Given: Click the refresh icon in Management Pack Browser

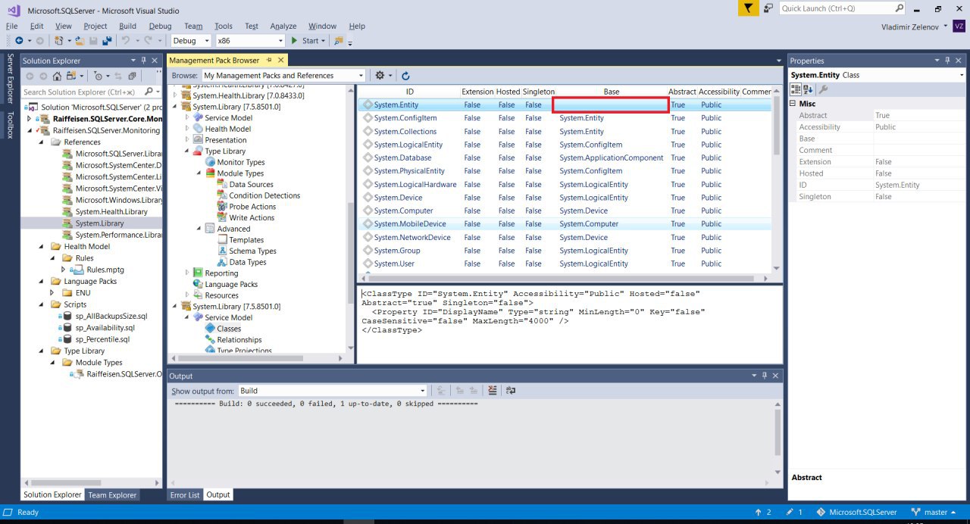Looking at the screenshot, I should click(x=405, y=76).
